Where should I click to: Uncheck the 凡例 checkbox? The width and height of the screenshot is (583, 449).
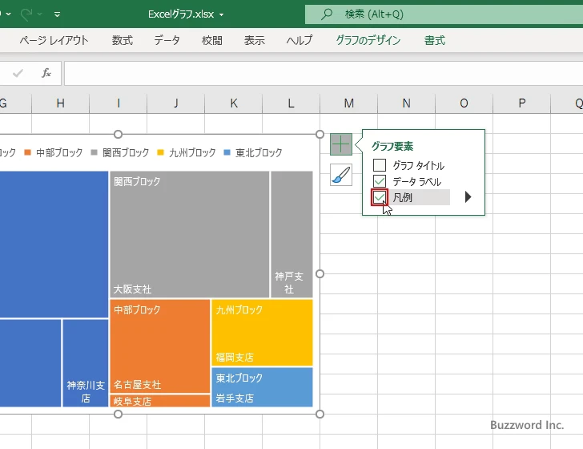click(380, 197)
